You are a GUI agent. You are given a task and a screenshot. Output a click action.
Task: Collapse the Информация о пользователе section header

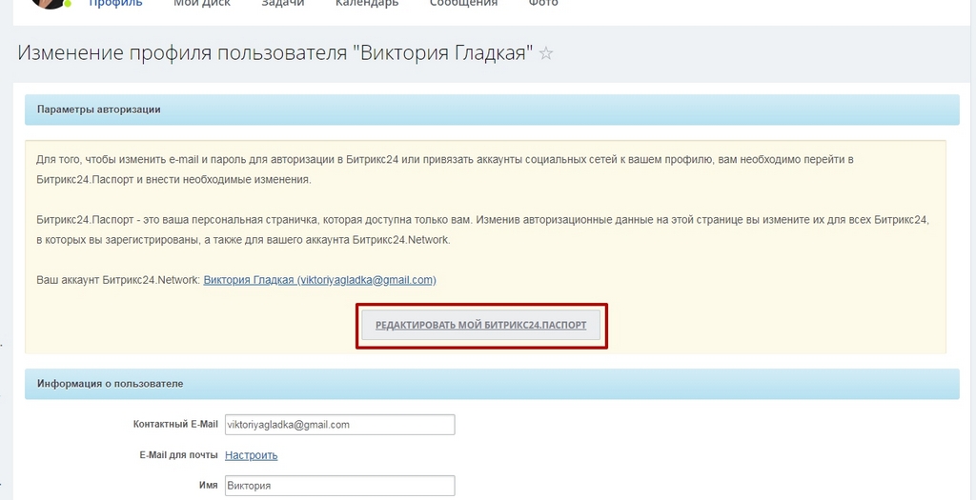[492, 384]
